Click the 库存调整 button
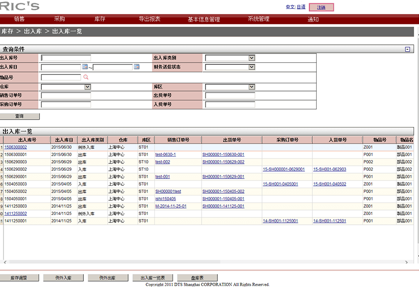The width and height of the screenshot is (419, 287). click(x=19, y=278)
